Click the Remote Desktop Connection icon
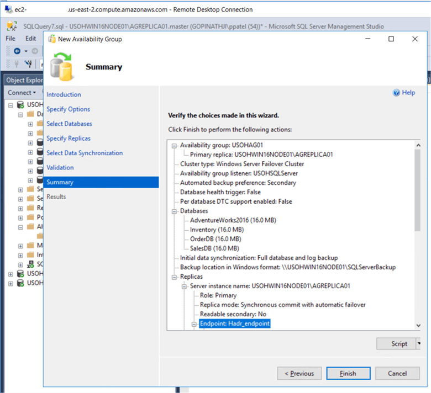 click(x=8, y=9)
